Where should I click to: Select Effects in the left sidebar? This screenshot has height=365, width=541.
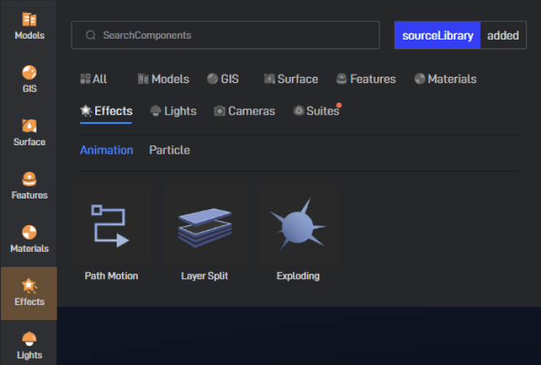click(29, 294)
